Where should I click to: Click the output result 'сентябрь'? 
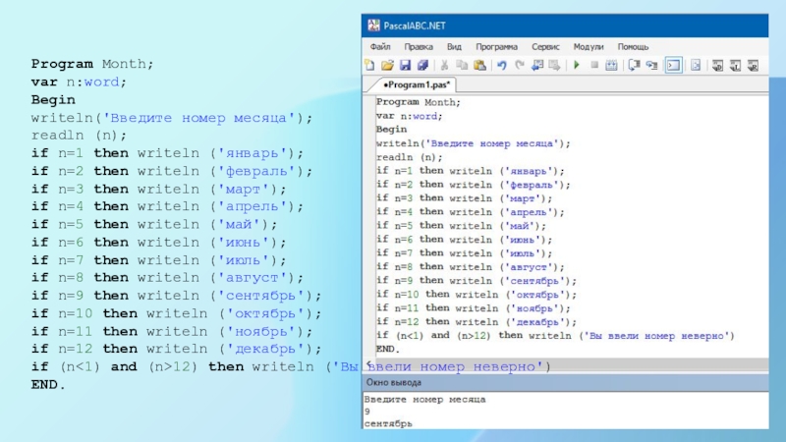(388, 423)
